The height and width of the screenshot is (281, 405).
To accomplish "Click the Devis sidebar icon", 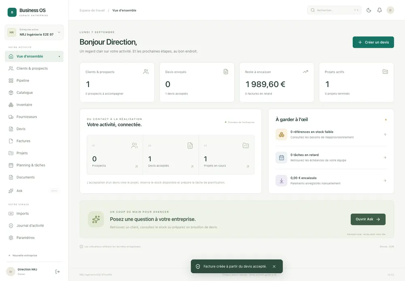I will coord(11,129).
